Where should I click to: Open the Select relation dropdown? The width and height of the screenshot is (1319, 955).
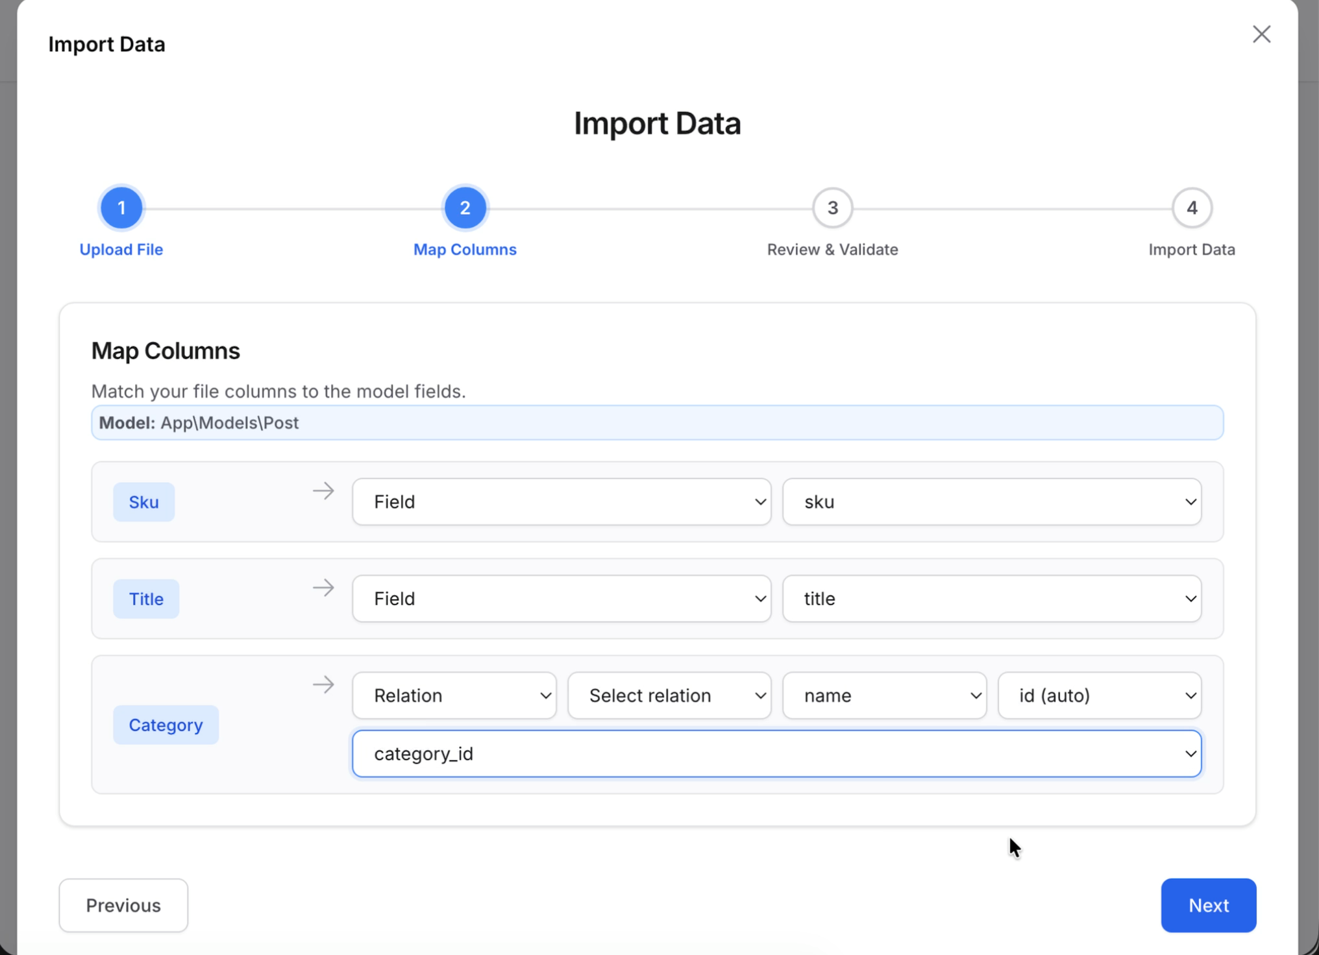point(669,695)
